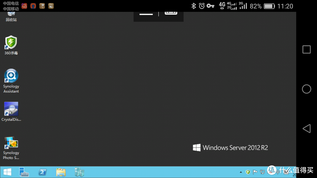Open the network status tray icon
The height and width of the screenshot is (178, 317).
pyautogui.click(x=262, y=172)
